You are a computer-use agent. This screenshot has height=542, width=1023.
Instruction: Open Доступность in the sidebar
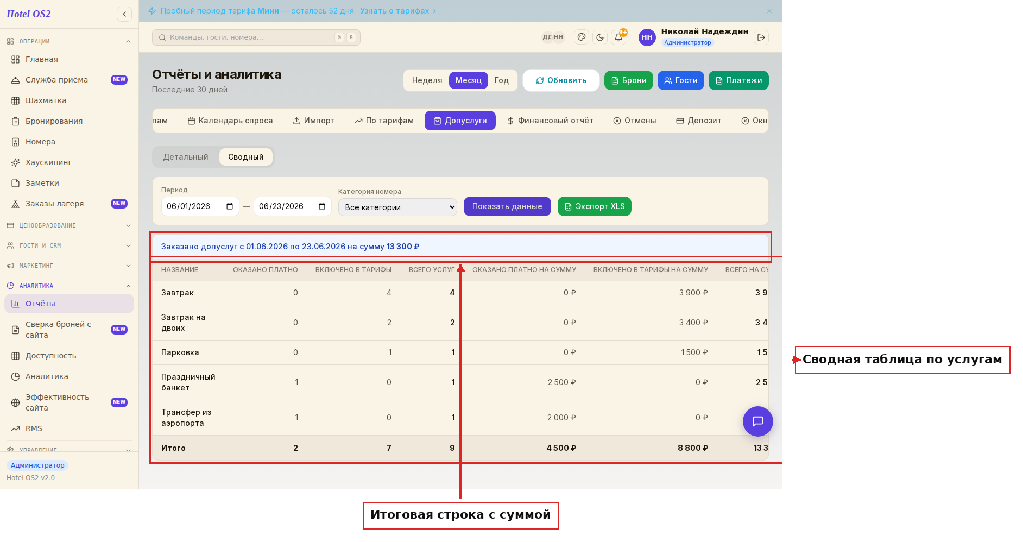(70, 356)
